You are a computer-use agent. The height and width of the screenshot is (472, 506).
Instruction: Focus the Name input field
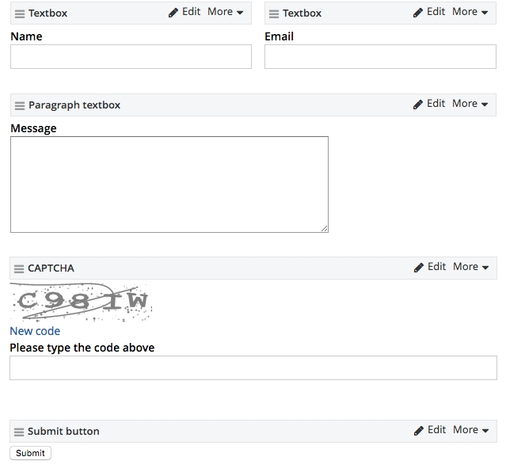click(x=131, y=56)
